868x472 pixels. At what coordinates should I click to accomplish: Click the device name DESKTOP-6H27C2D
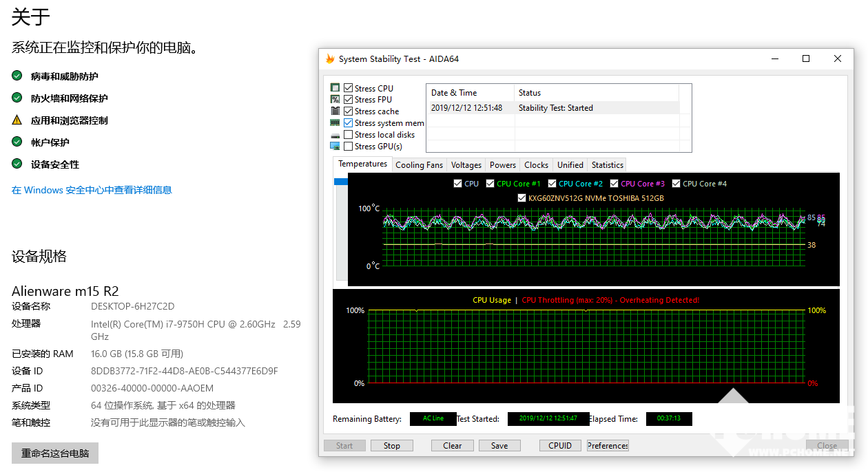pos(133,306)
